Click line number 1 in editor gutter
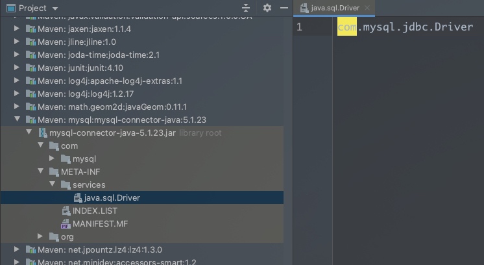Image resolution: width=484 pixels, height=265 pixels. click(x=299, y=27)
